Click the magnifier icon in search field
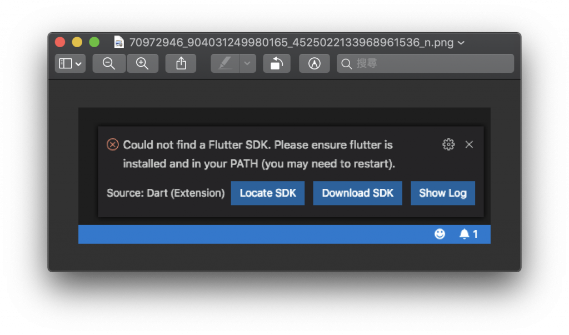Image resolution: width=569 pixels, height=335 pixels. coord(347,64)
